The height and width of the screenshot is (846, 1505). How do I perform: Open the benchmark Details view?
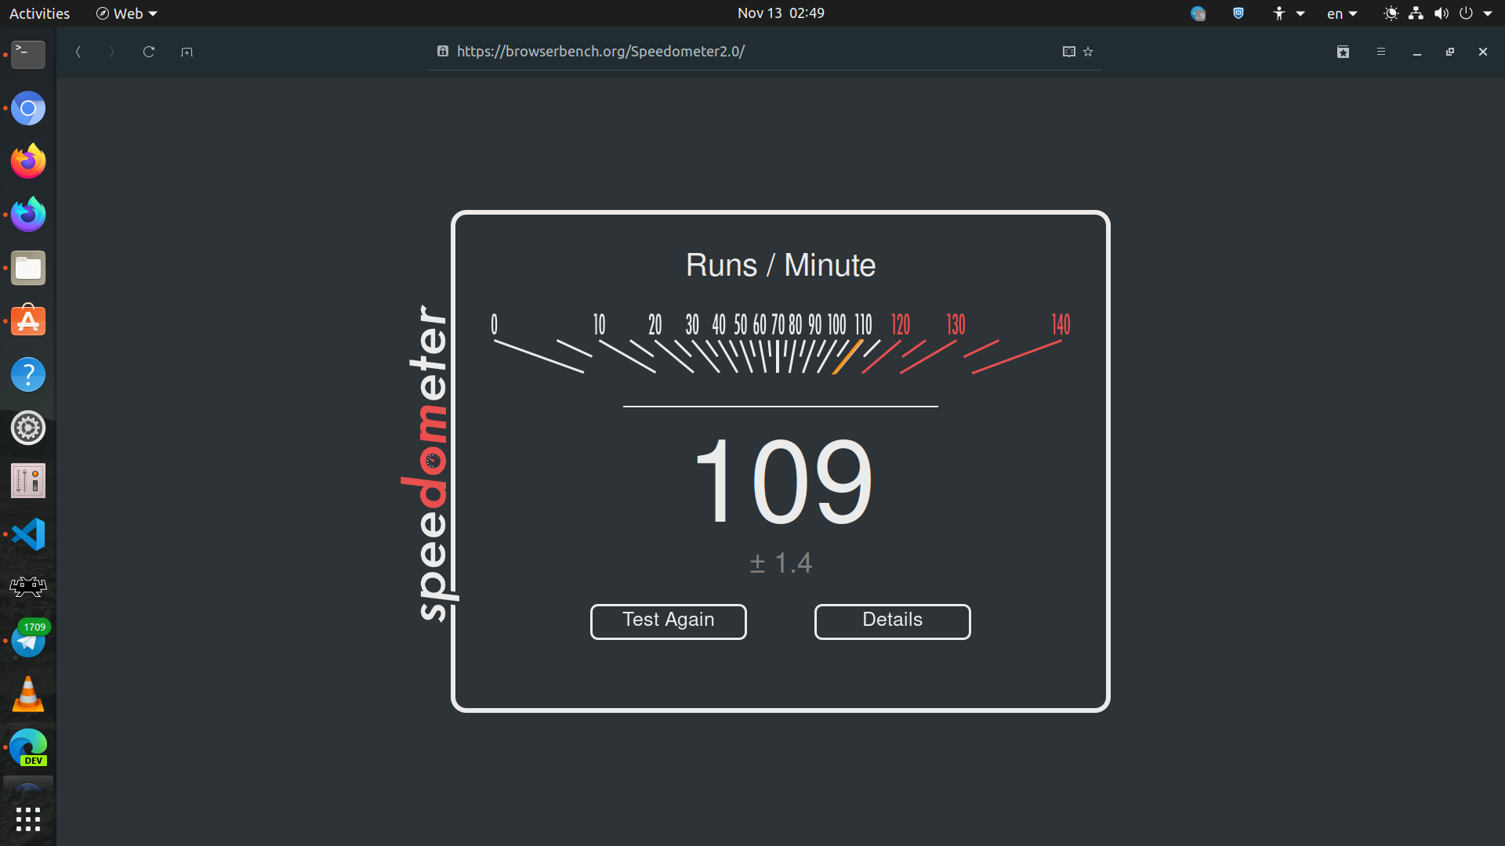[892, 621]
